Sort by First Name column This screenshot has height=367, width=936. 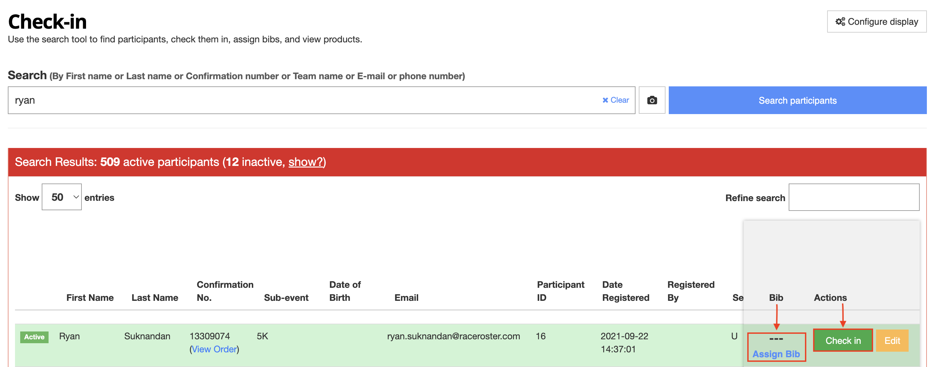point(90,298)
